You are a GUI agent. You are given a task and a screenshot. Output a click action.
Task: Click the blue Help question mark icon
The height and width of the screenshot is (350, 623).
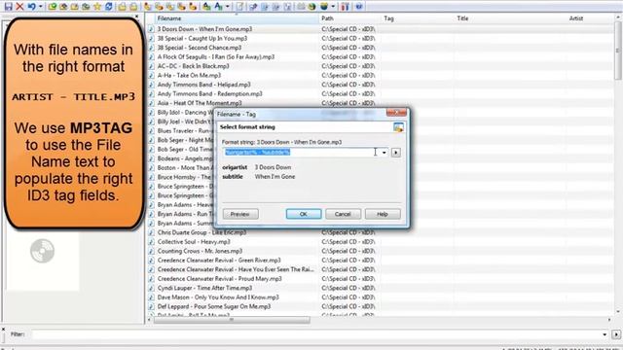[x=359, y=7]
